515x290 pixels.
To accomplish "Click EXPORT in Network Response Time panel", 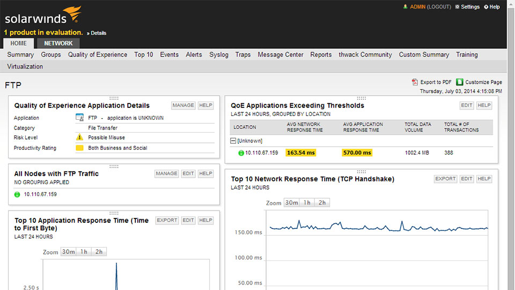I will pos(445,178).
